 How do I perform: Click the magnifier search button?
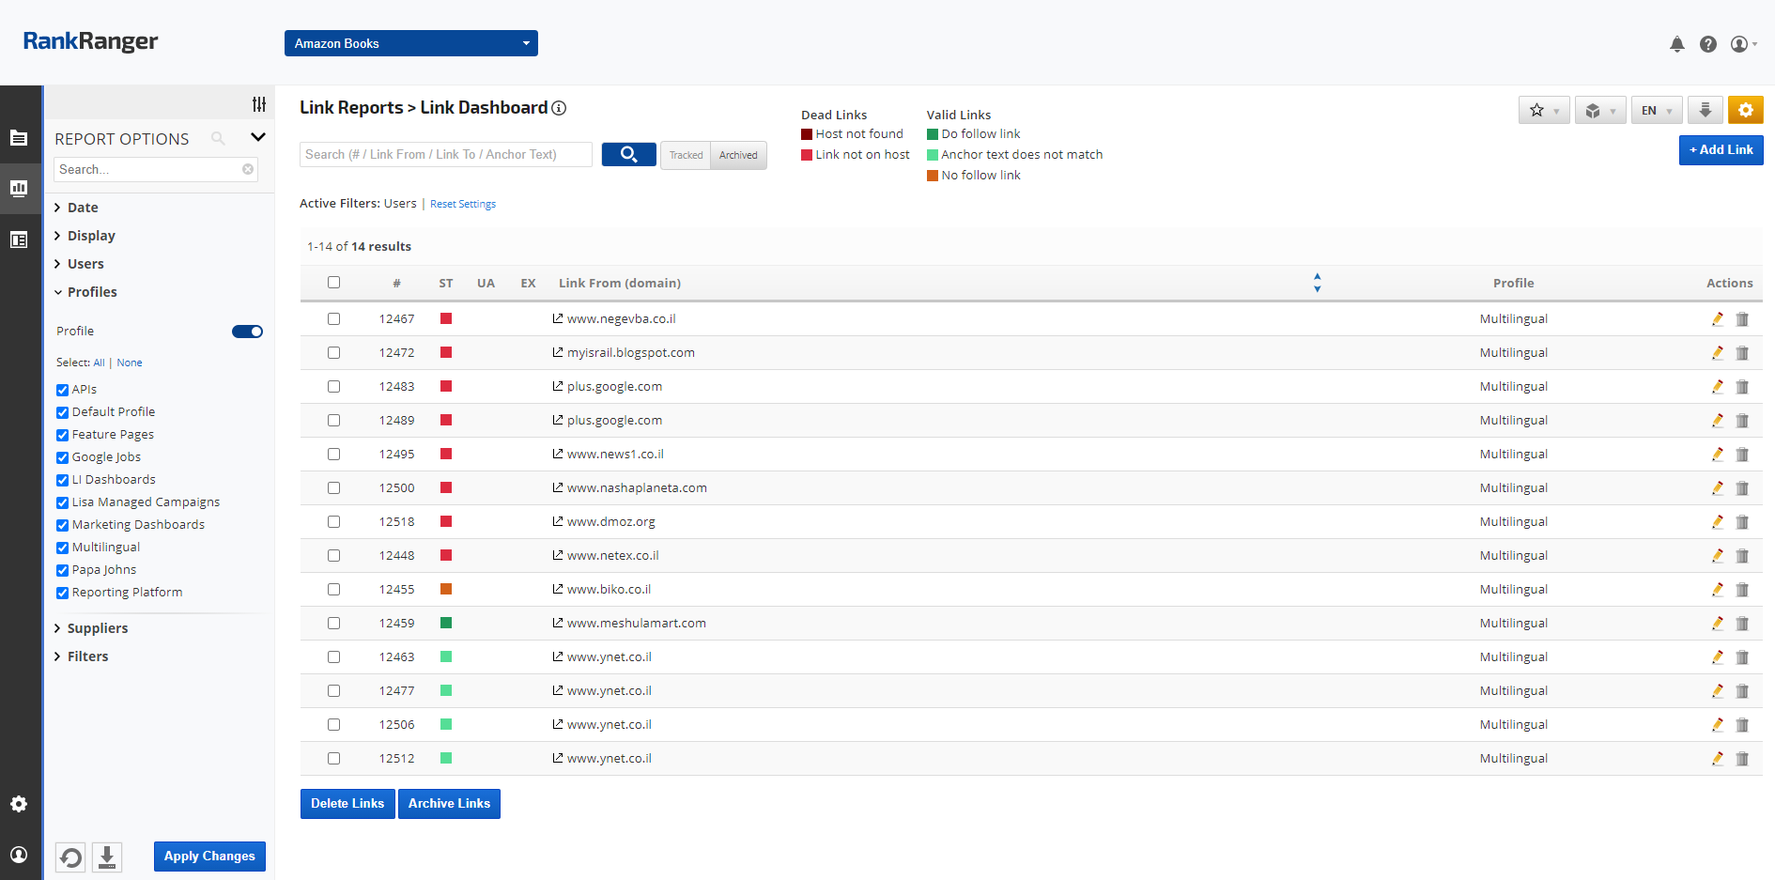point(628,155)
